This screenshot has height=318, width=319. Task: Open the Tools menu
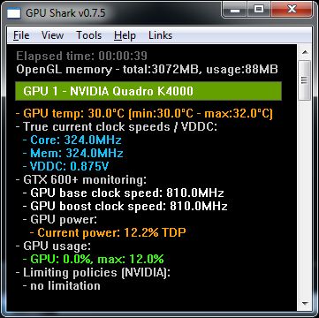pos(88,35)
